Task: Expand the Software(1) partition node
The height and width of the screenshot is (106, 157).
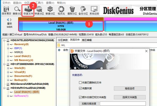Action: pyautogui.click(x=8, y=96)
